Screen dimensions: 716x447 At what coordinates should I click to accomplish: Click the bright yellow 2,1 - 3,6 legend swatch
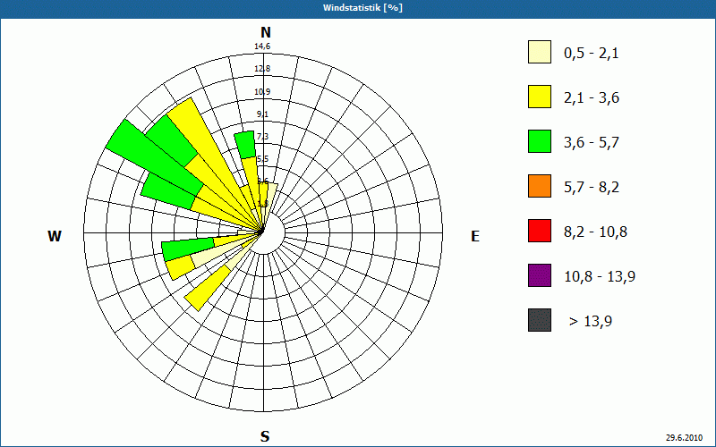coord(540,97)
